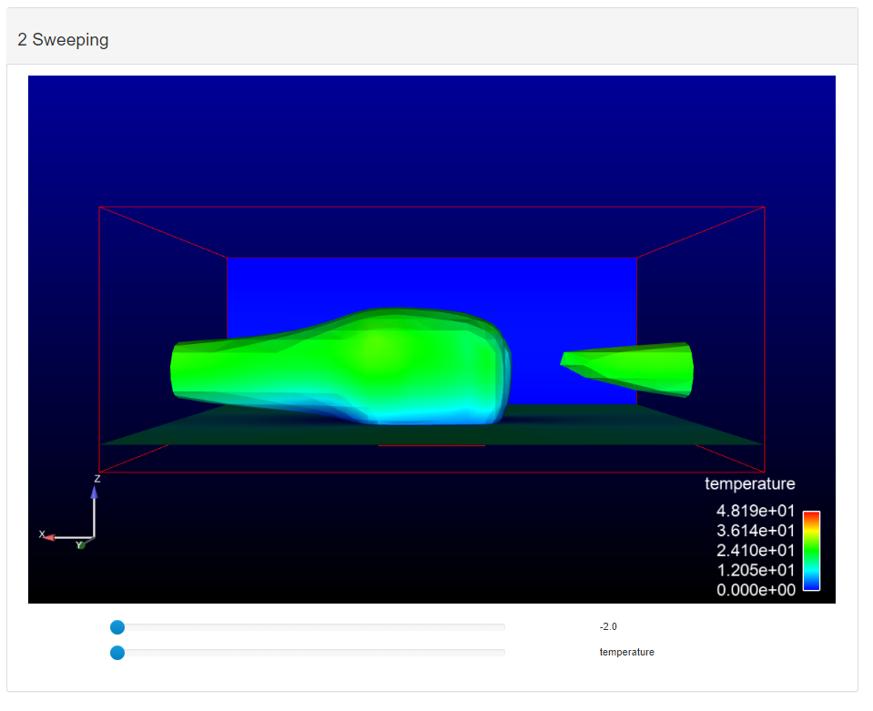Click the '2 Sweeping' panel heading

tap(63, 39)
